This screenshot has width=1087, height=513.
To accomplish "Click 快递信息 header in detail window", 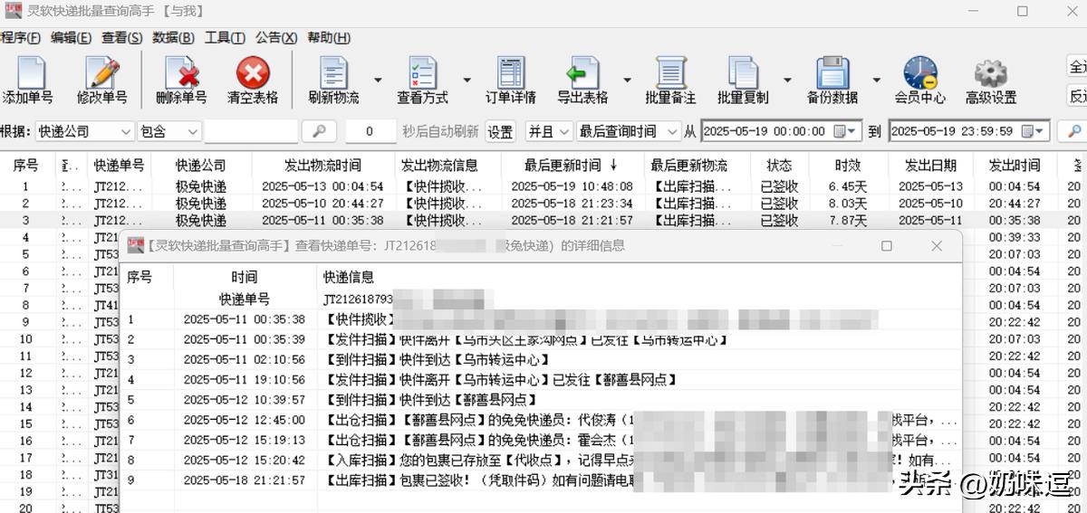I will point(349,277).
